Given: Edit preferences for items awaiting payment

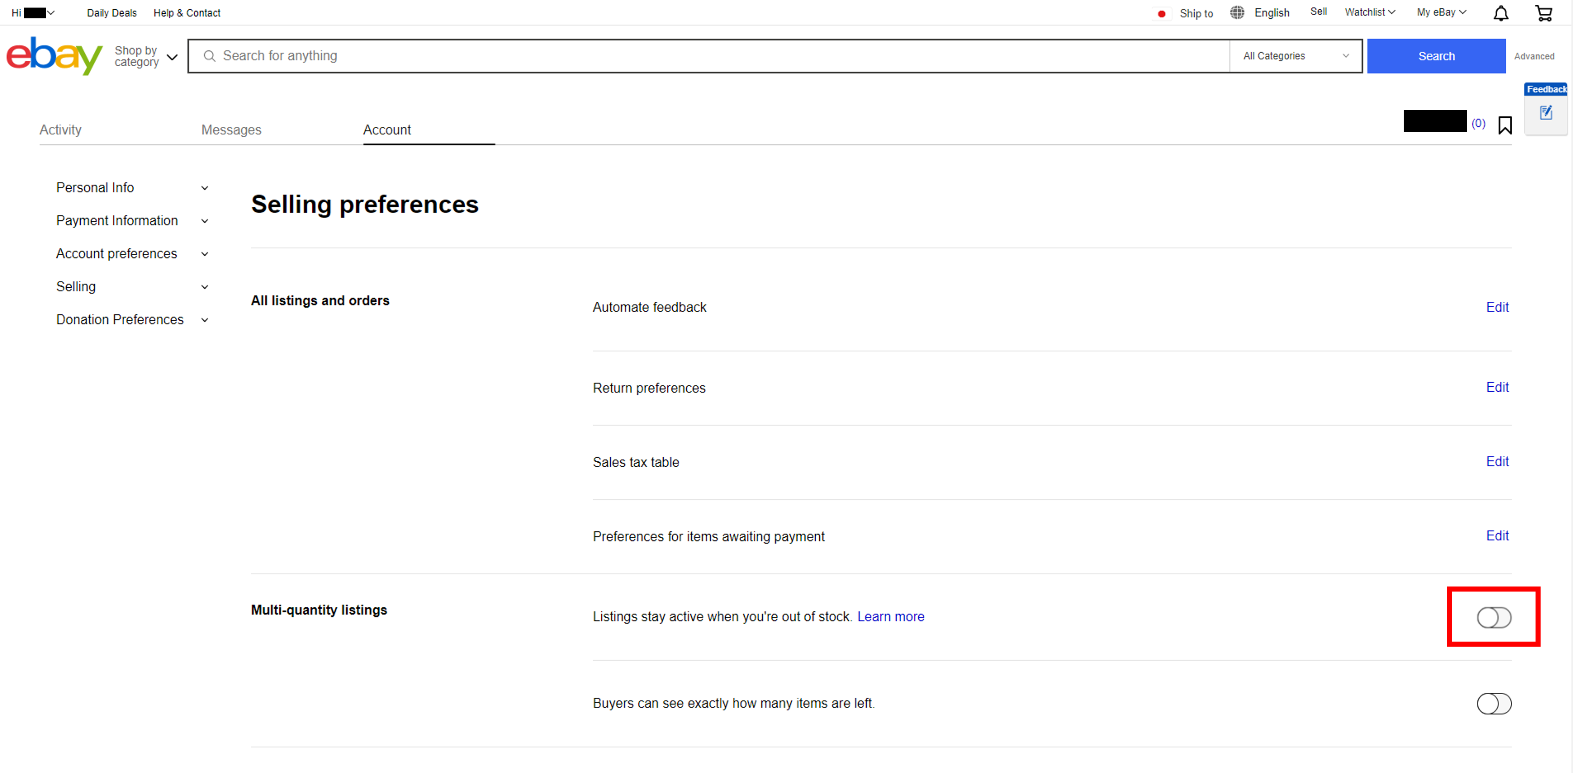Looking at the screenshot, I should [1497, 535].
